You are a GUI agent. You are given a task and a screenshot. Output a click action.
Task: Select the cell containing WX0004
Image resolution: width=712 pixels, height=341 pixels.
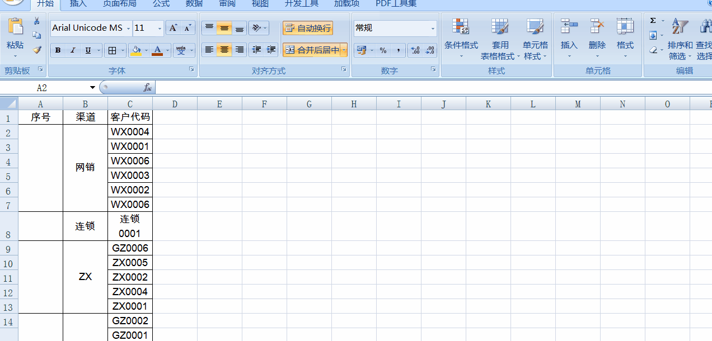(x=130, y=131)
